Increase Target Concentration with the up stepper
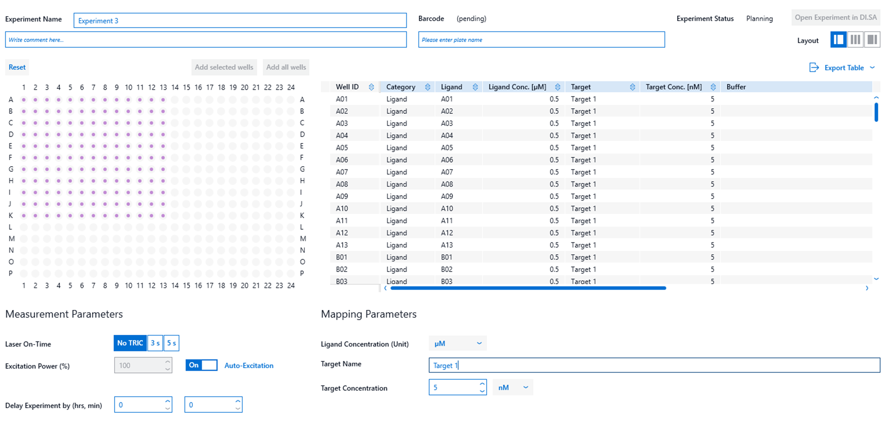The image size is (884, 435). pyautogui.click(x=481, y=383)
